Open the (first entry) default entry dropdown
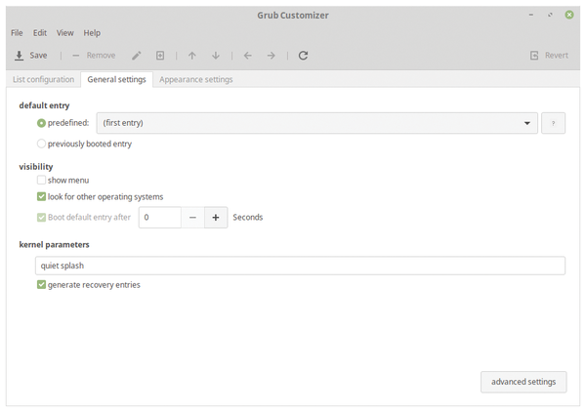Viewport: 586px width, 412px height. (x=316, y=123)
